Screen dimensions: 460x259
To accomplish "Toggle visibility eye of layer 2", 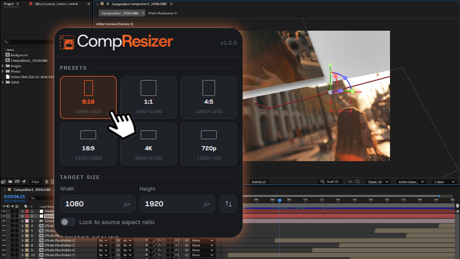I will pyautogui.click(x=4, y=216).
